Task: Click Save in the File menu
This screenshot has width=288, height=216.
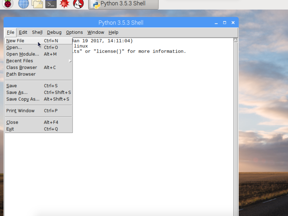Action: click(39, 86)
